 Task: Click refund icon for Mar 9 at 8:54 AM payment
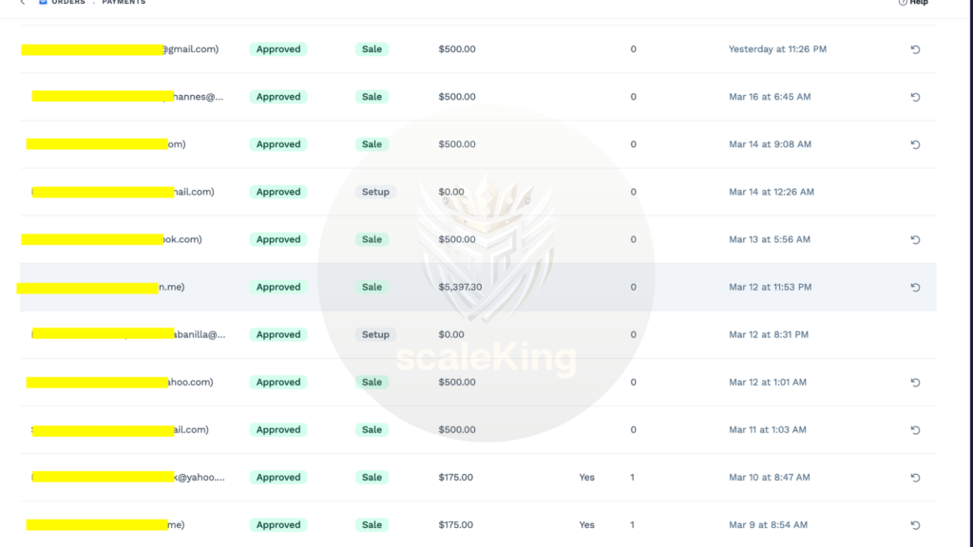pos(915,524)
